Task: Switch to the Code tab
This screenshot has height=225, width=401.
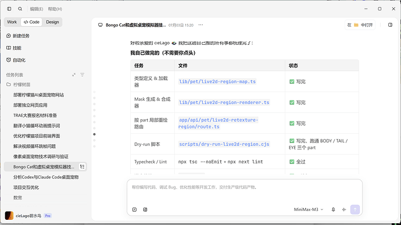Action: pyautogui.click(x=31, y=22)
